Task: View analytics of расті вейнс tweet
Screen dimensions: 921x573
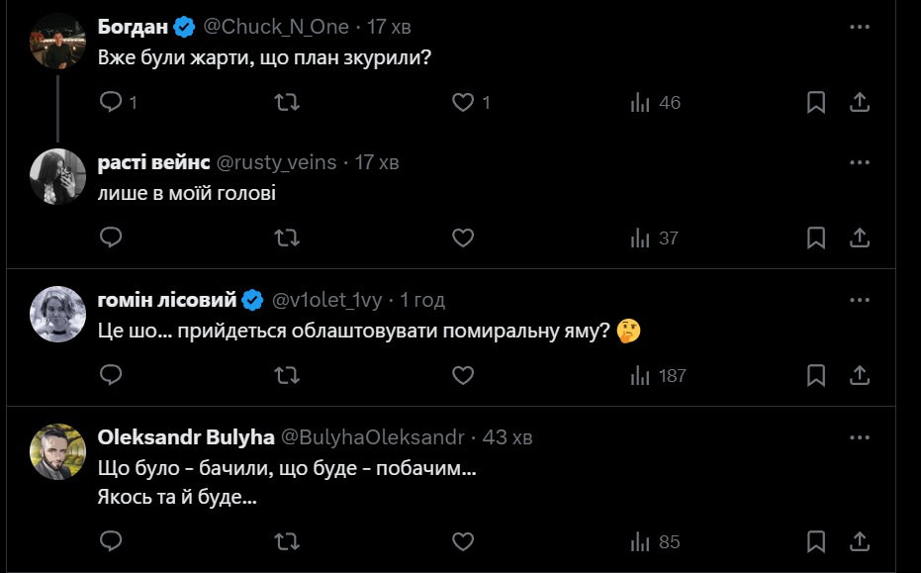Action: [654, 238]
